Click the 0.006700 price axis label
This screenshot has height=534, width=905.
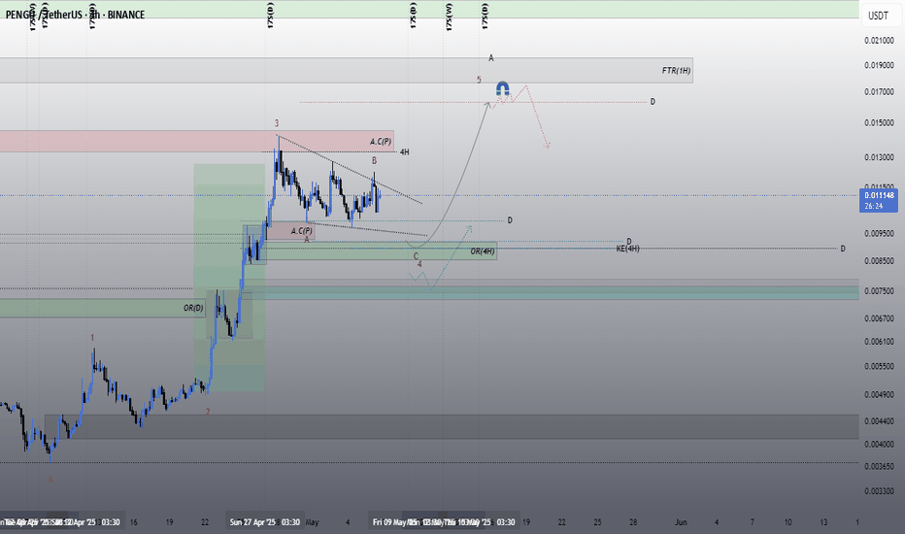879,318
